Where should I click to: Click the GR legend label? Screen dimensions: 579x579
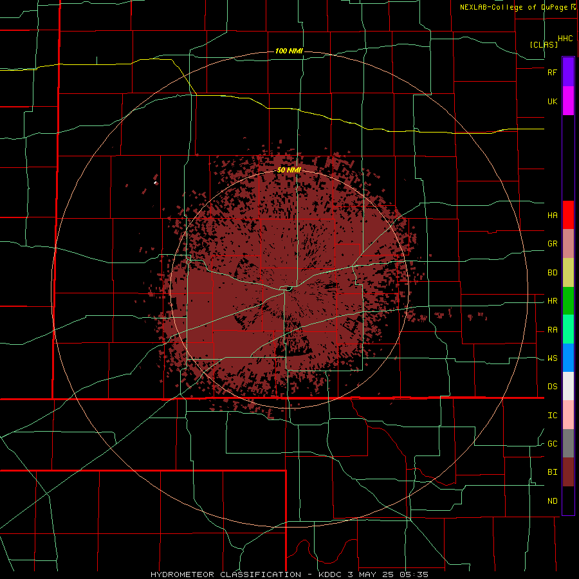552,244
